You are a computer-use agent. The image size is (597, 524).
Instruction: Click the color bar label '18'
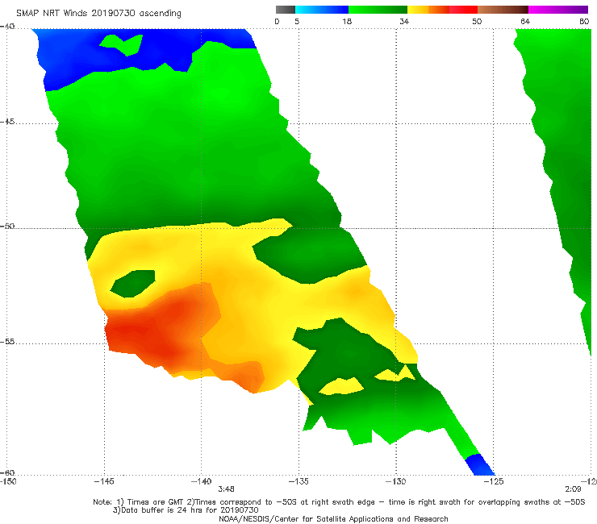[347, 22]
